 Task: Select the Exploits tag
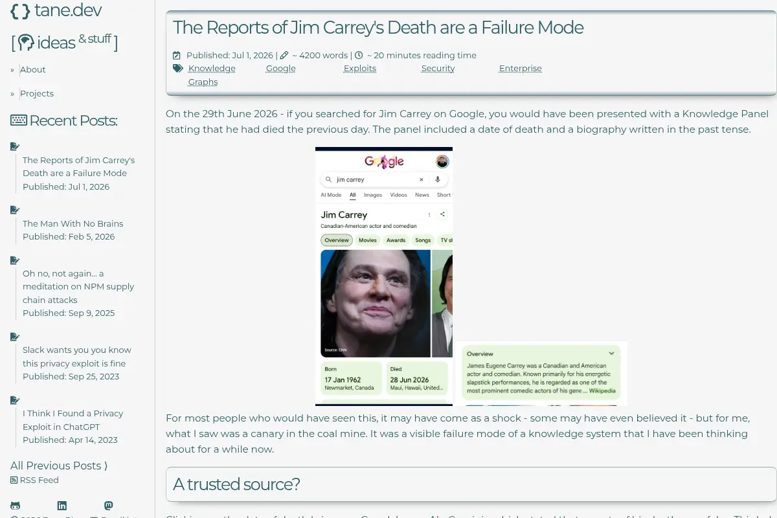pyautogui.click(x=360, y=69)
